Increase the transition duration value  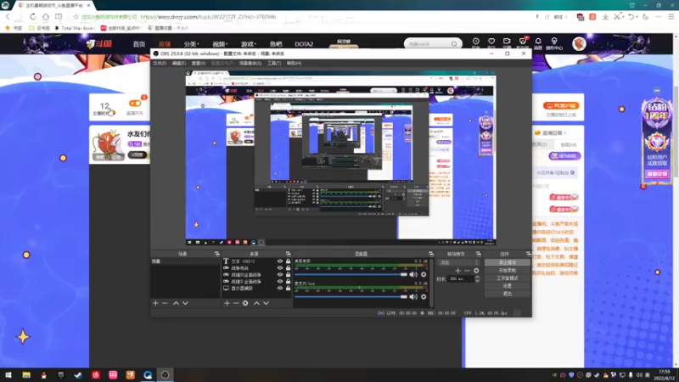(477, 278)
